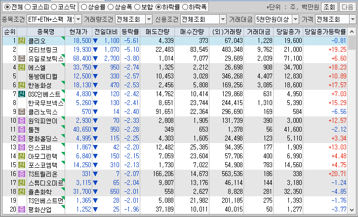The width and height of the screenshot is (358, 217).
Task: Click the 주 badge icon beside 유일로보틱스
Action: tap(22, 59)
